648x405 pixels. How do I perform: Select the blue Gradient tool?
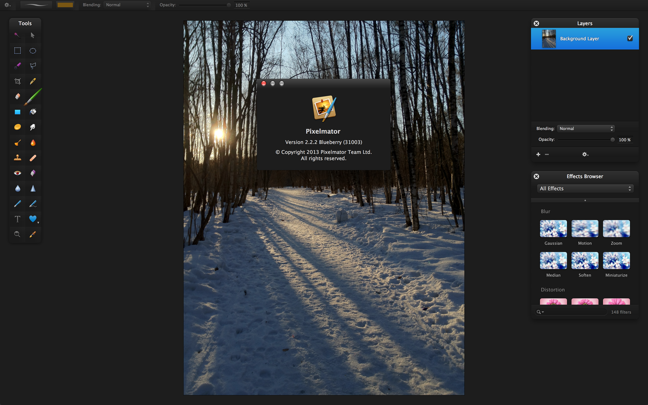17,112
